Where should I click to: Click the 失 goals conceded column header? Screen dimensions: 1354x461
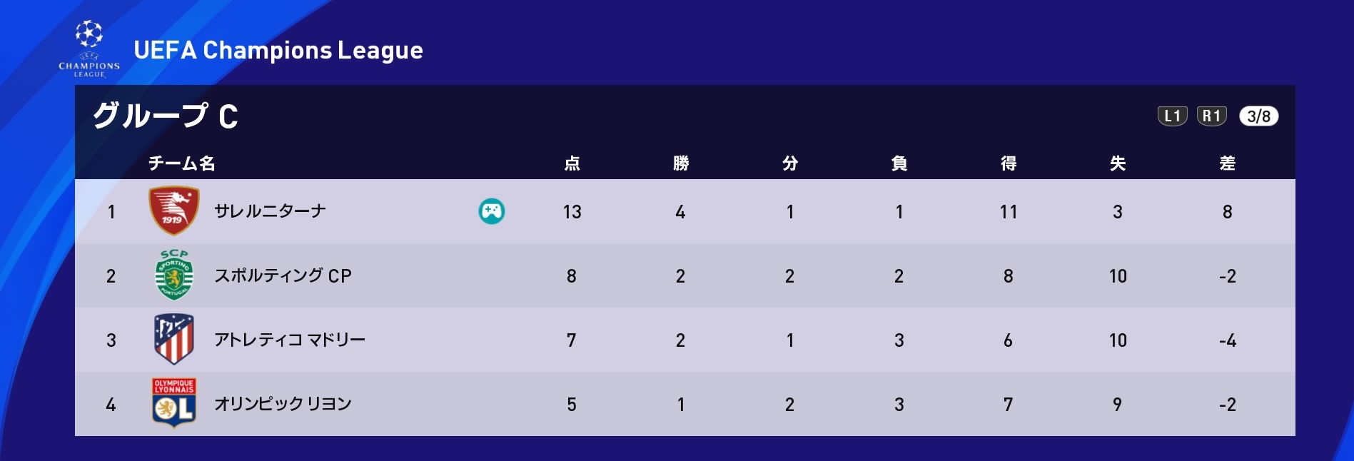click(1118, 163)
